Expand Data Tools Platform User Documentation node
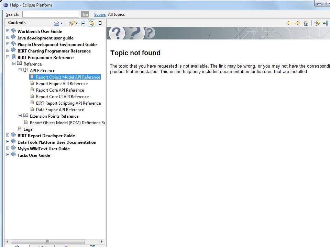The width and height of the screenshot is (330, 247). [8, 141]
